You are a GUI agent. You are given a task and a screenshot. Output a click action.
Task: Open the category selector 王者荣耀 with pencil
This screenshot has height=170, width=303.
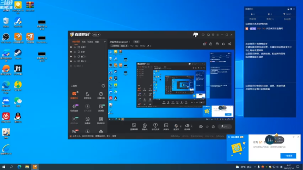pos(119,46)
